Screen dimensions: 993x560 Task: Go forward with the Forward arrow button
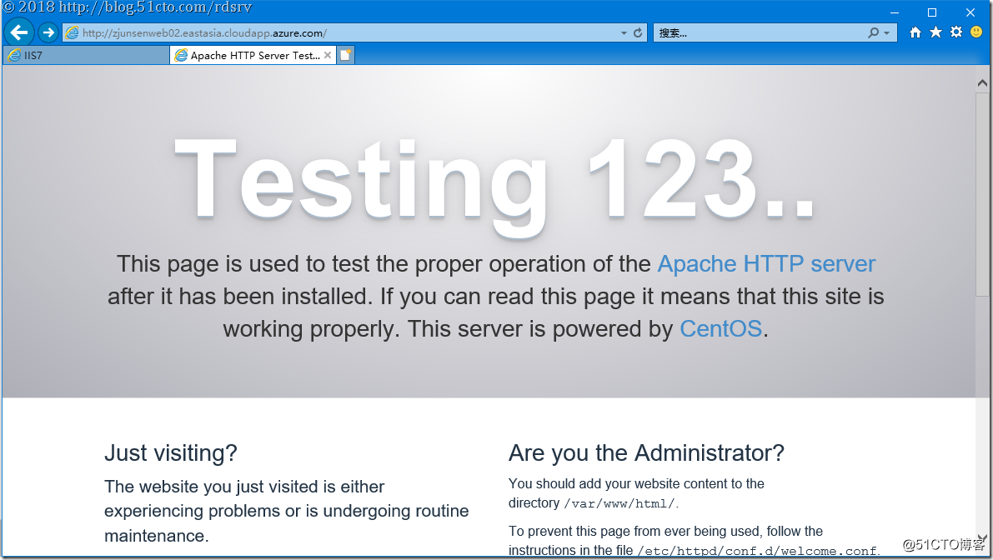point(48,32)
